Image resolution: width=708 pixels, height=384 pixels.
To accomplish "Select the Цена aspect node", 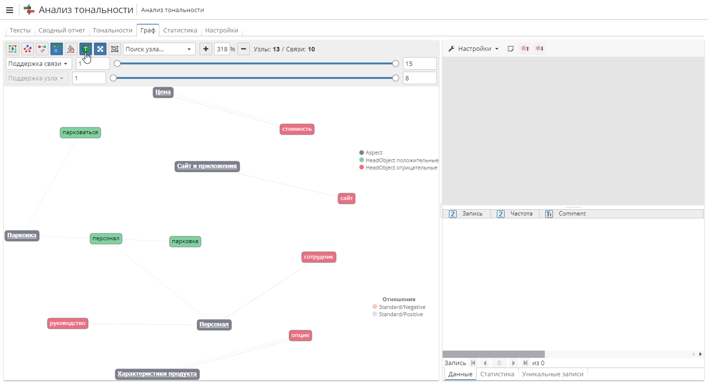I will tap(163, 92).
